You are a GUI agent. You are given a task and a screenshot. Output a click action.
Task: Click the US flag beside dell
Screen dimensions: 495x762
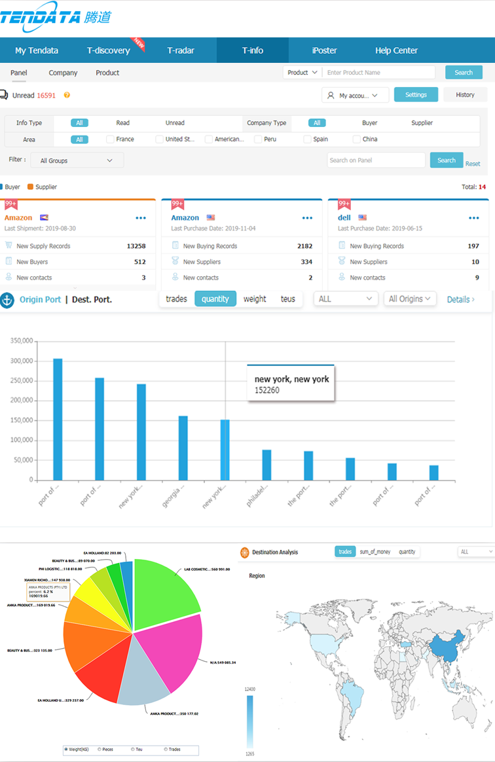click(x=362, y=217)
